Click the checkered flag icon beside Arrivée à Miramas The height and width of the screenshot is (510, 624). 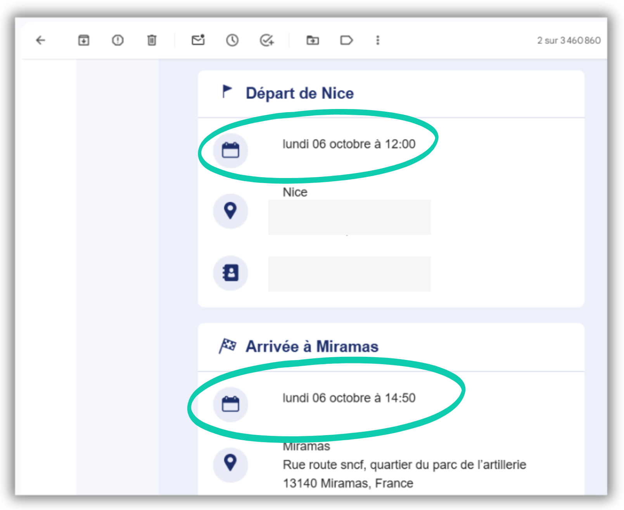(228, 346)
